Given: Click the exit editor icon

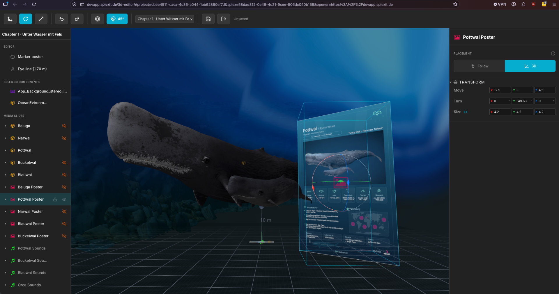Looking at the screenshot, I should (x=224, y=19).
